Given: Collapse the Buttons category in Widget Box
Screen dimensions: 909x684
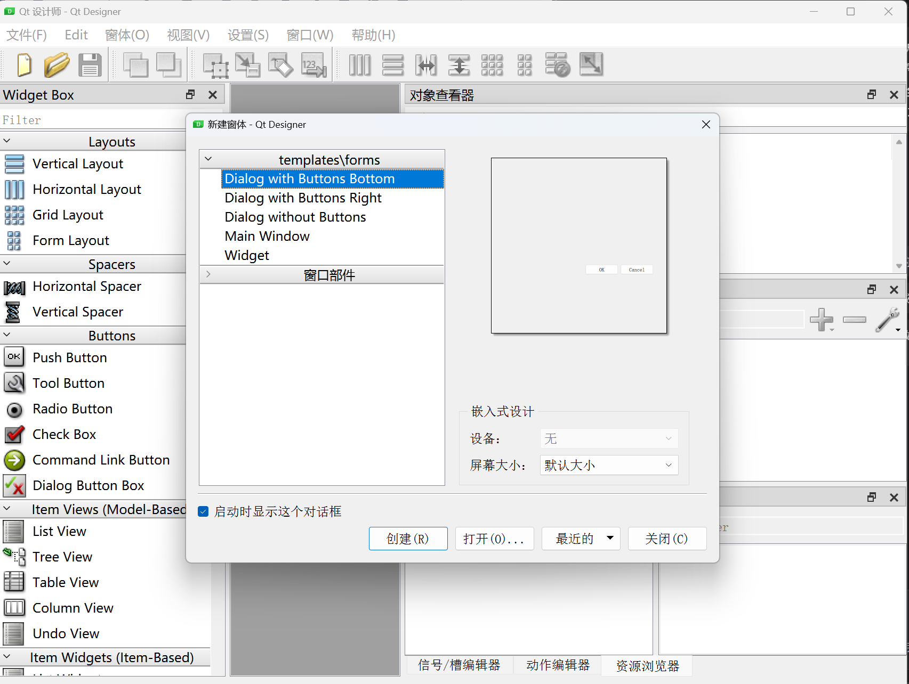Looking at the screenshot, I should tap(7, 335).
